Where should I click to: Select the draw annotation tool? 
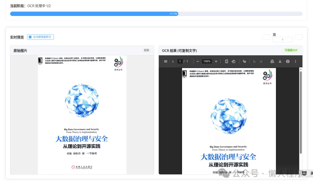(x=244, y=61)
